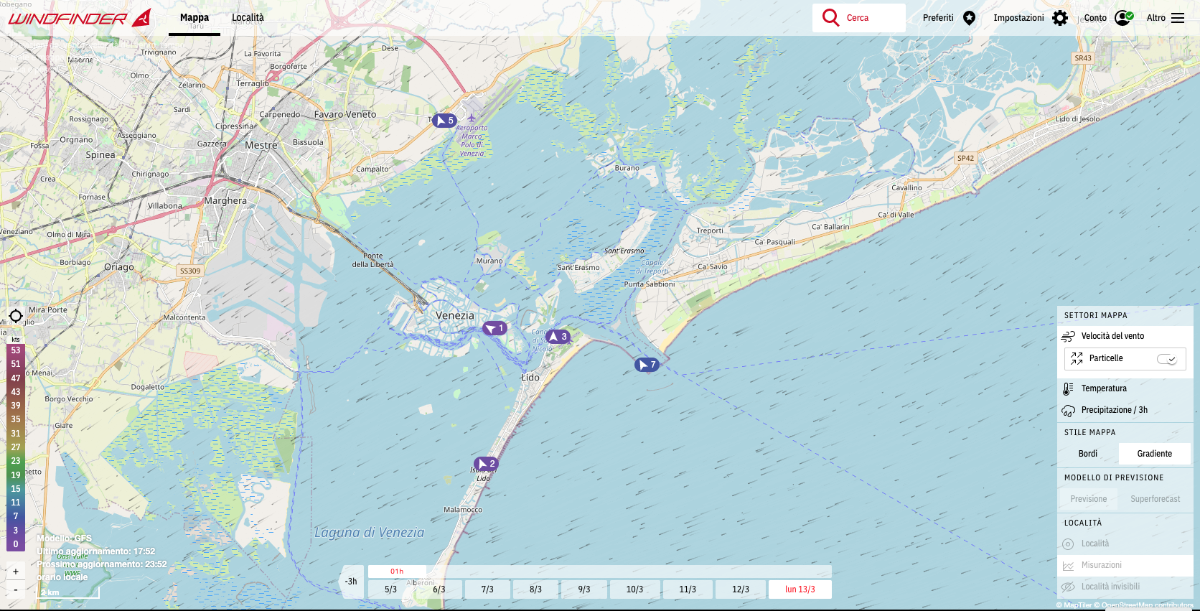
Task: Click the 27 kts legend color
Action: pyautogui.click(x=16, y=447)
